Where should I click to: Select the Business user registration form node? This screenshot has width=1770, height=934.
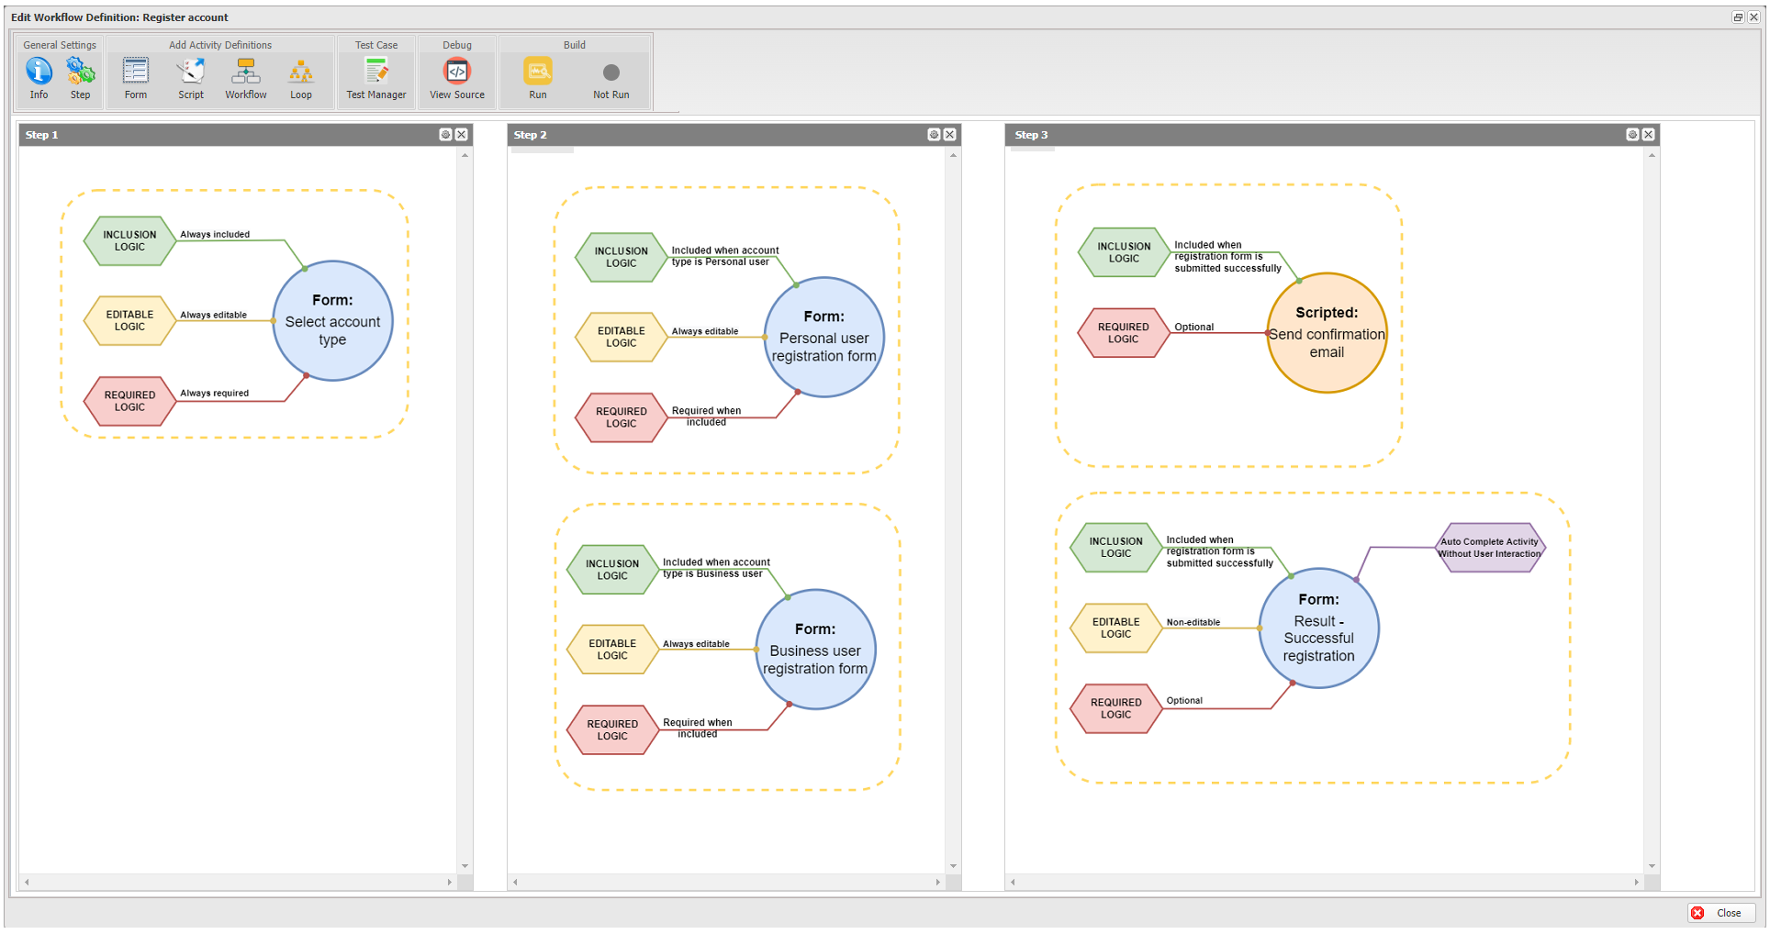[x=815, y=650]
